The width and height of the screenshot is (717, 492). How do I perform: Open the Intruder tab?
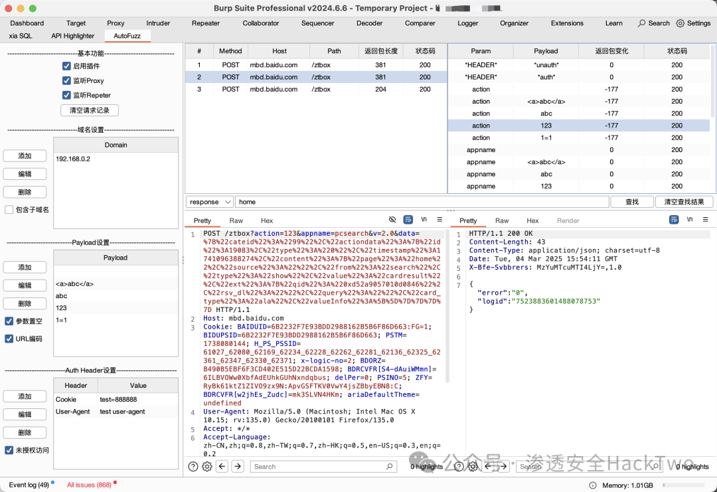tap(158, 23)
